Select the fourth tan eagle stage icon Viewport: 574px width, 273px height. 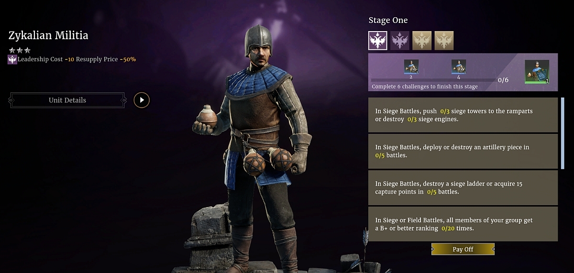click(x=444, y=41)
